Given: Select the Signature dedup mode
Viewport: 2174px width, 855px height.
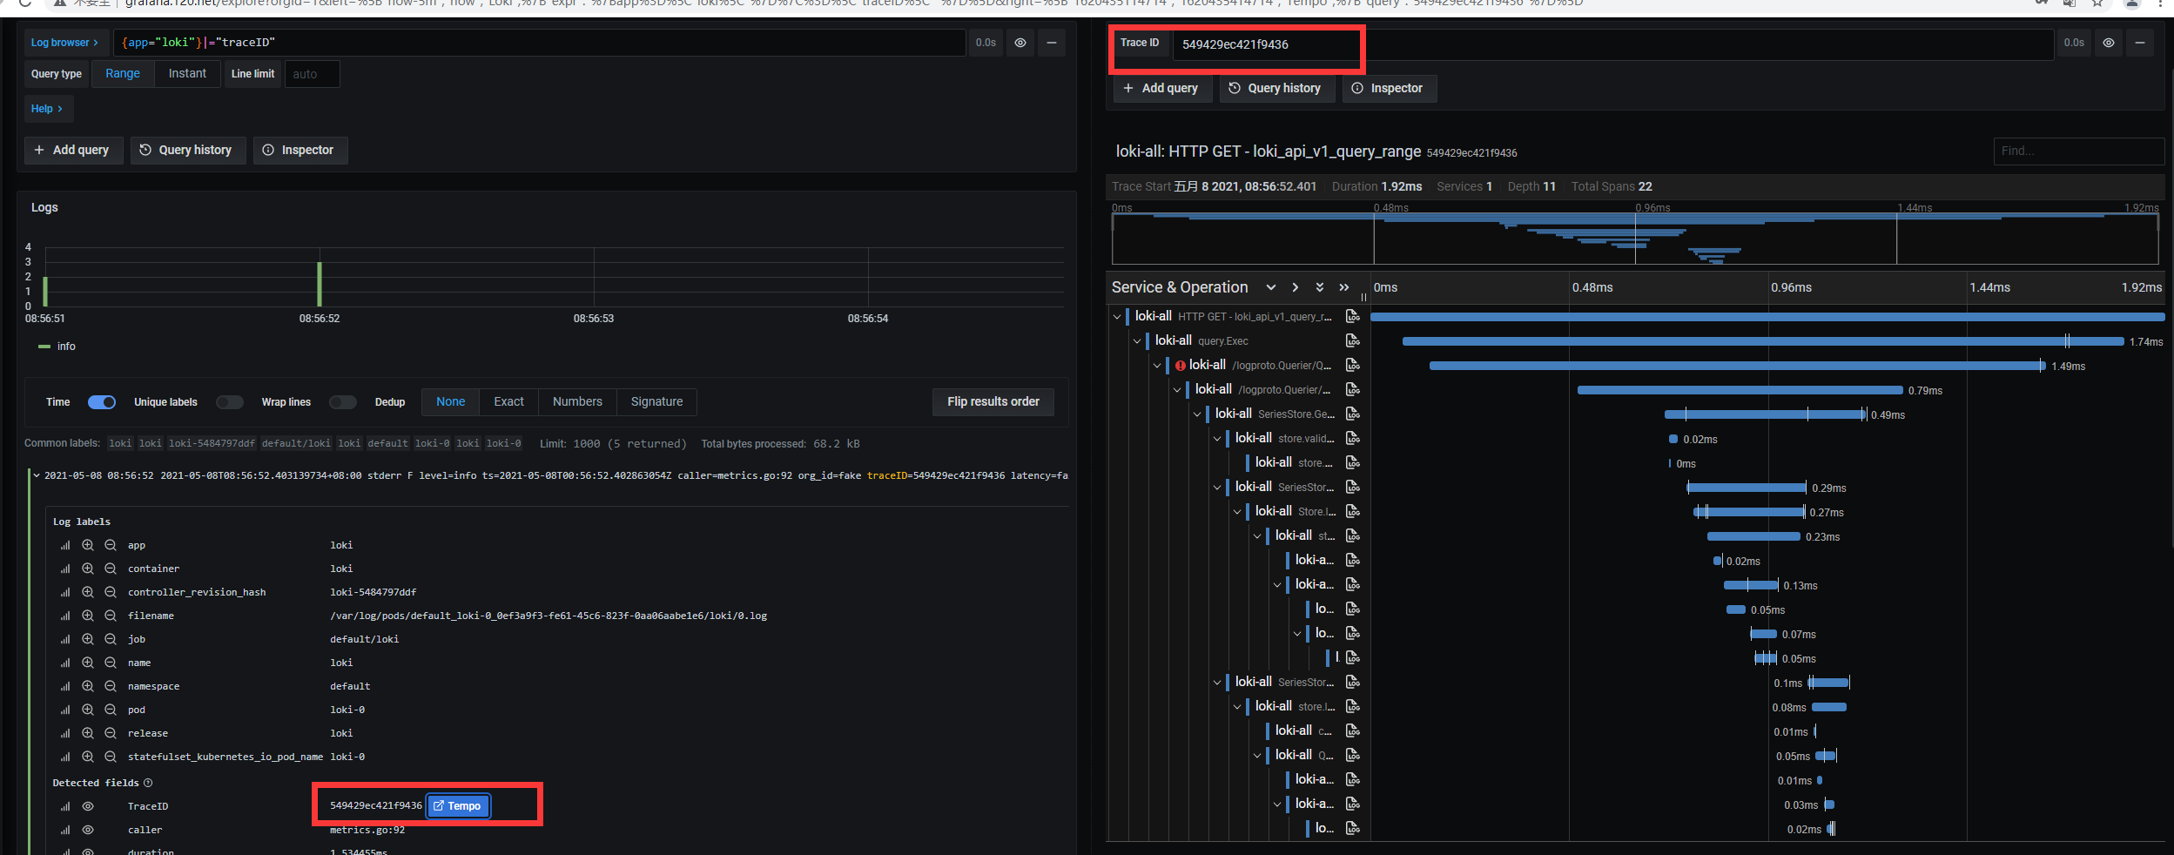Looking at the screenshot, I should click(656, 401).
